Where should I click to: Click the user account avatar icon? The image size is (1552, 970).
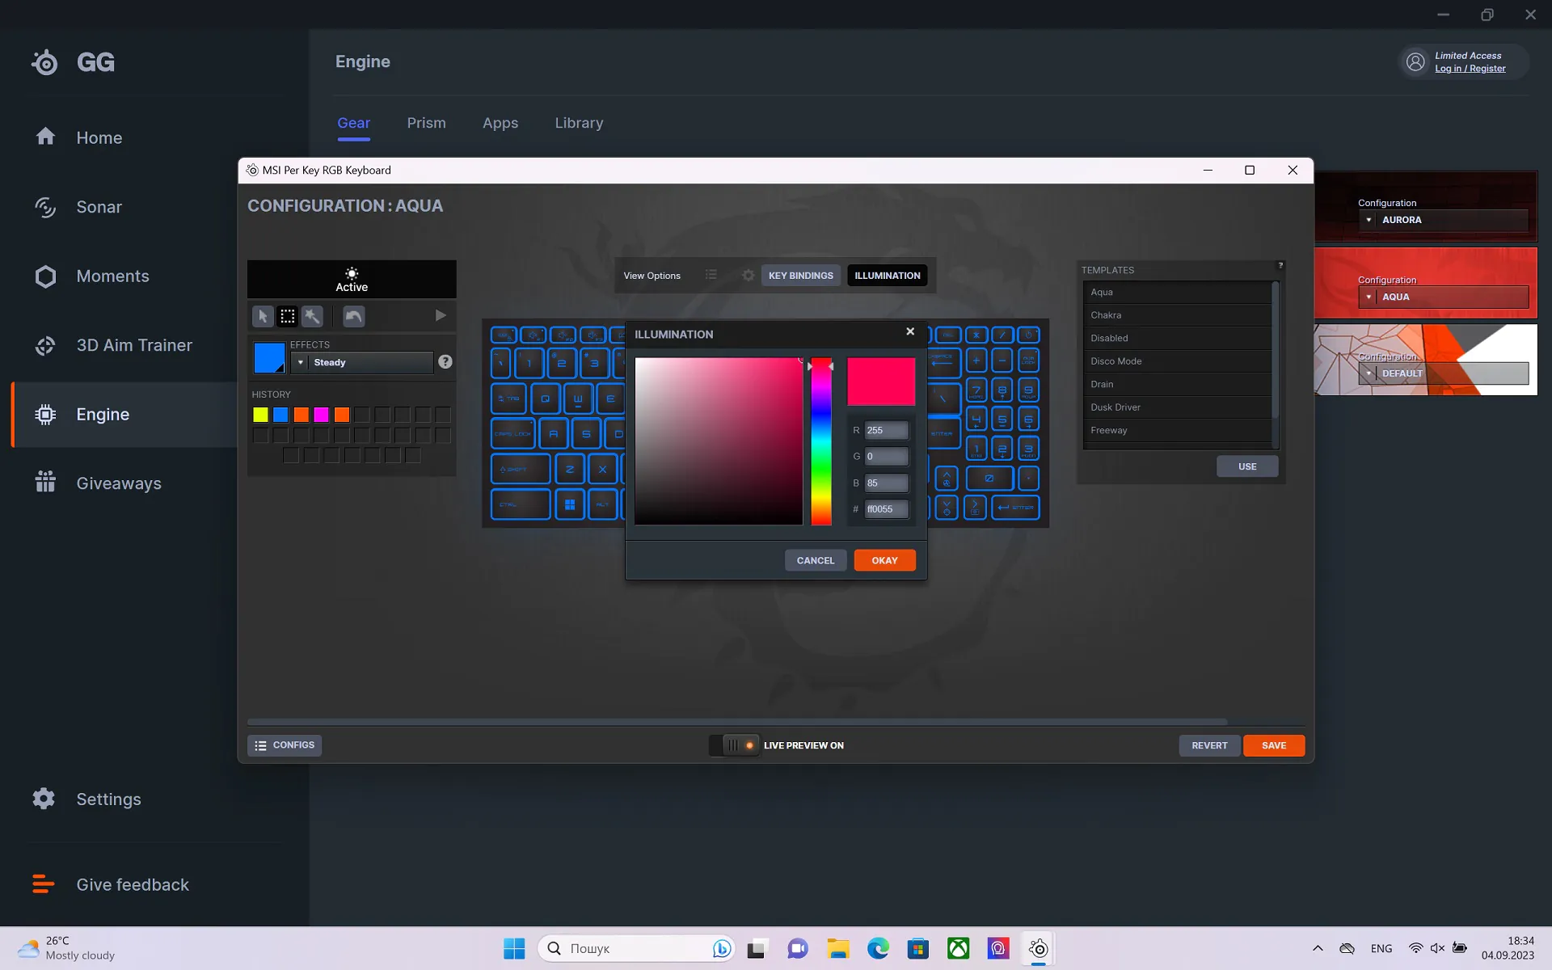pyautogui.click(x=1415, y=61)
